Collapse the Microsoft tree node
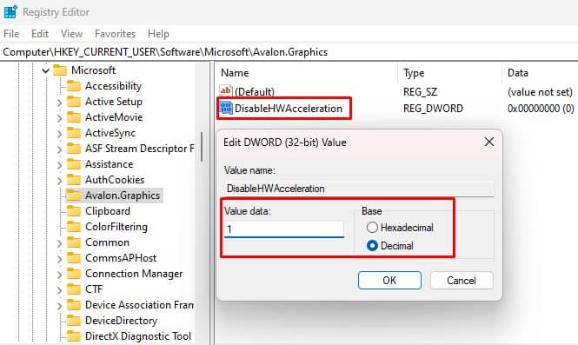The height and width of the screenshot is (345, 578). (45, 70)
